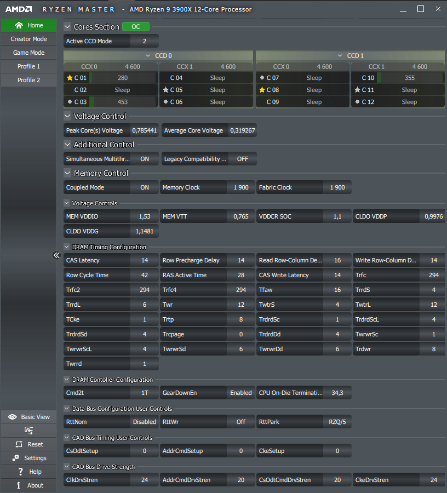Click the VDDCR SOC value 1,1
Viewport: 447px width, 493px height.
click(x=337, y=216)
